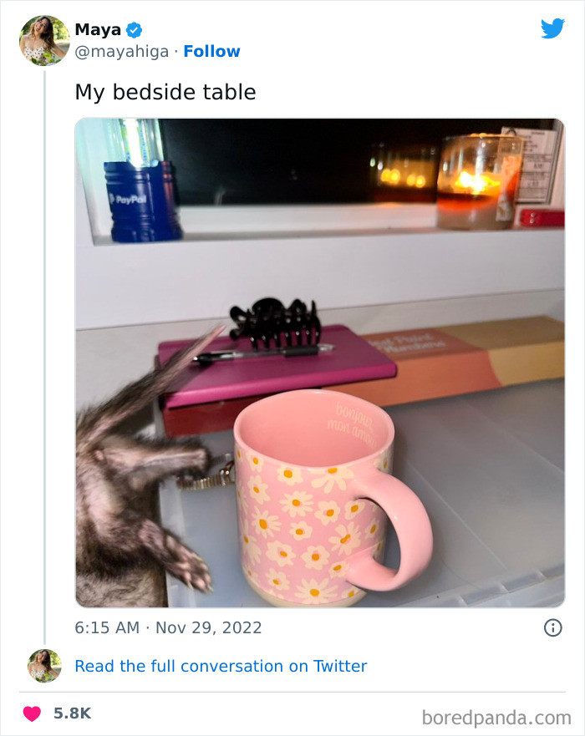Select the tweet text 'My bedside table'

point(165,92)
